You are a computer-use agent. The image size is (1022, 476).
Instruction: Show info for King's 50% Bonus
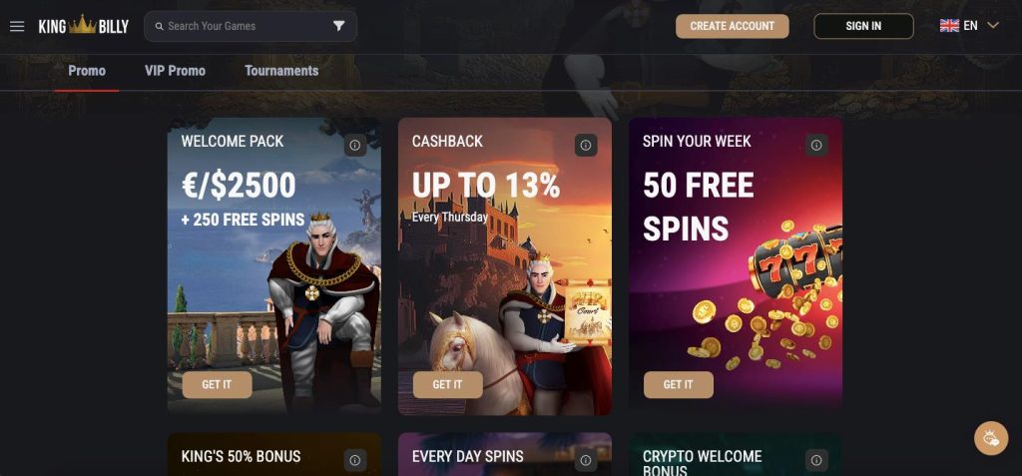tap(355, 460)
